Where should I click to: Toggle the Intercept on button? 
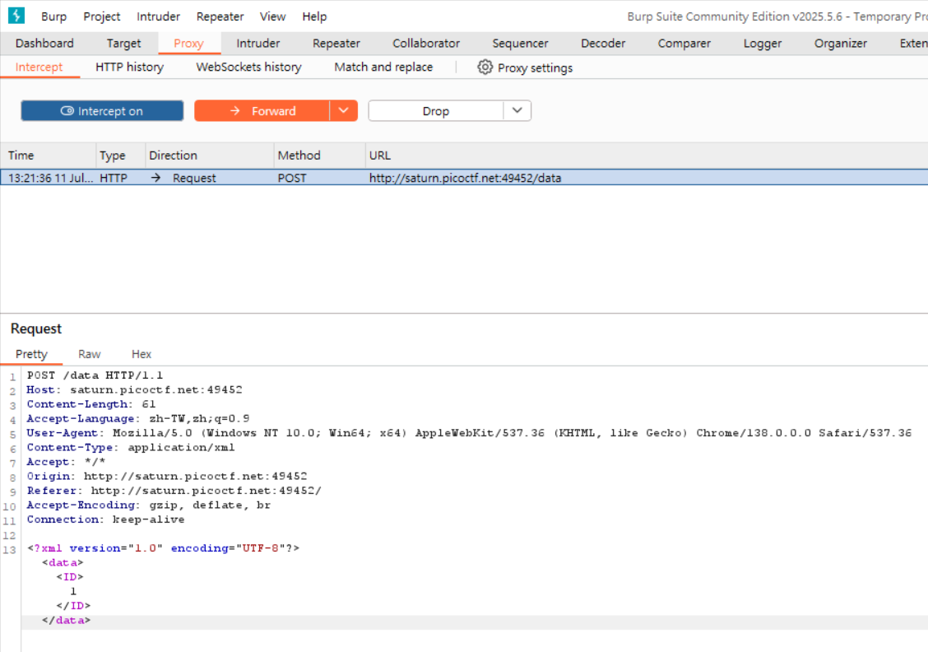102,111
